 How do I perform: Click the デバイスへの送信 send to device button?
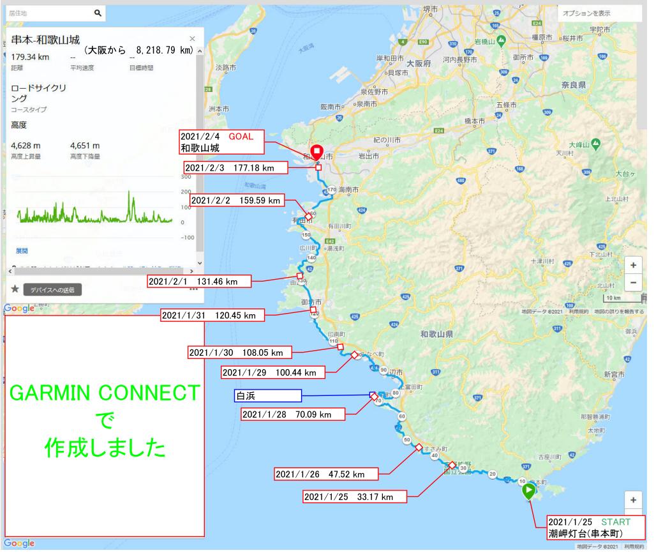pos(52,289)
